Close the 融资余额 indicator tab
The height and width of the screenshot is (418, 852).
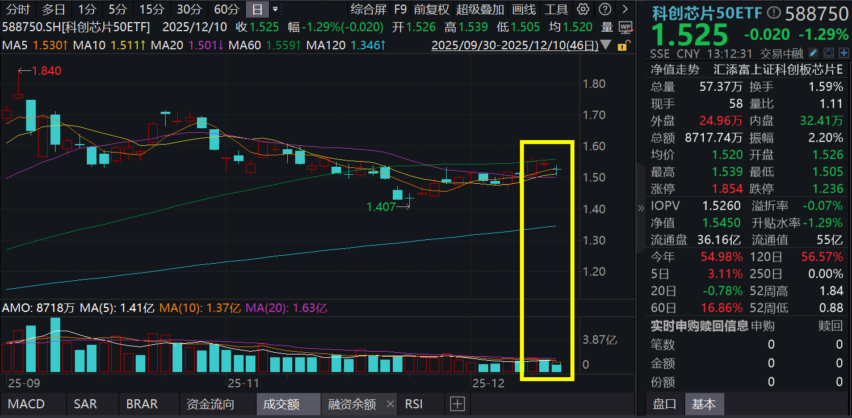pyautogui.click(x=390, y=404)
